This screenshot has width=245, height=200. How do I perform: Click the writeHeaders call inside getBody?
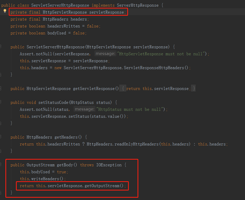point(48,179)
